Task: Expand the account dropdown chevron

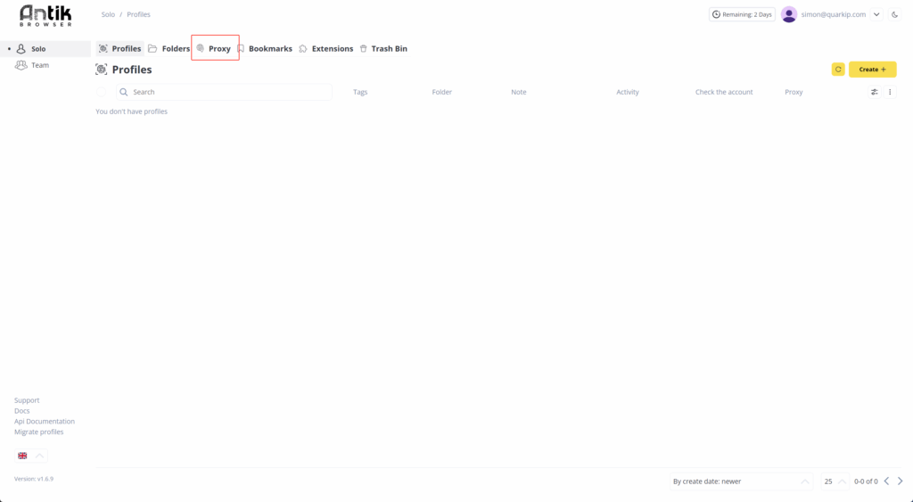Action: tap(876, 14)
